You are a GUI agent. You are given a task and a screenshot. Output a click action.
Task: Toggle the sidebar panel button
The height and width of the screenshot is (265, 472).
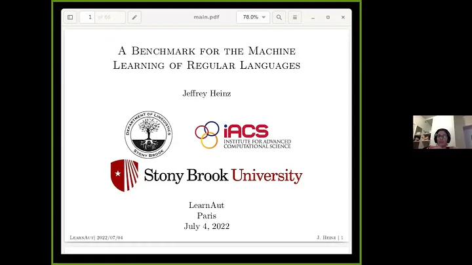[70, 17]
